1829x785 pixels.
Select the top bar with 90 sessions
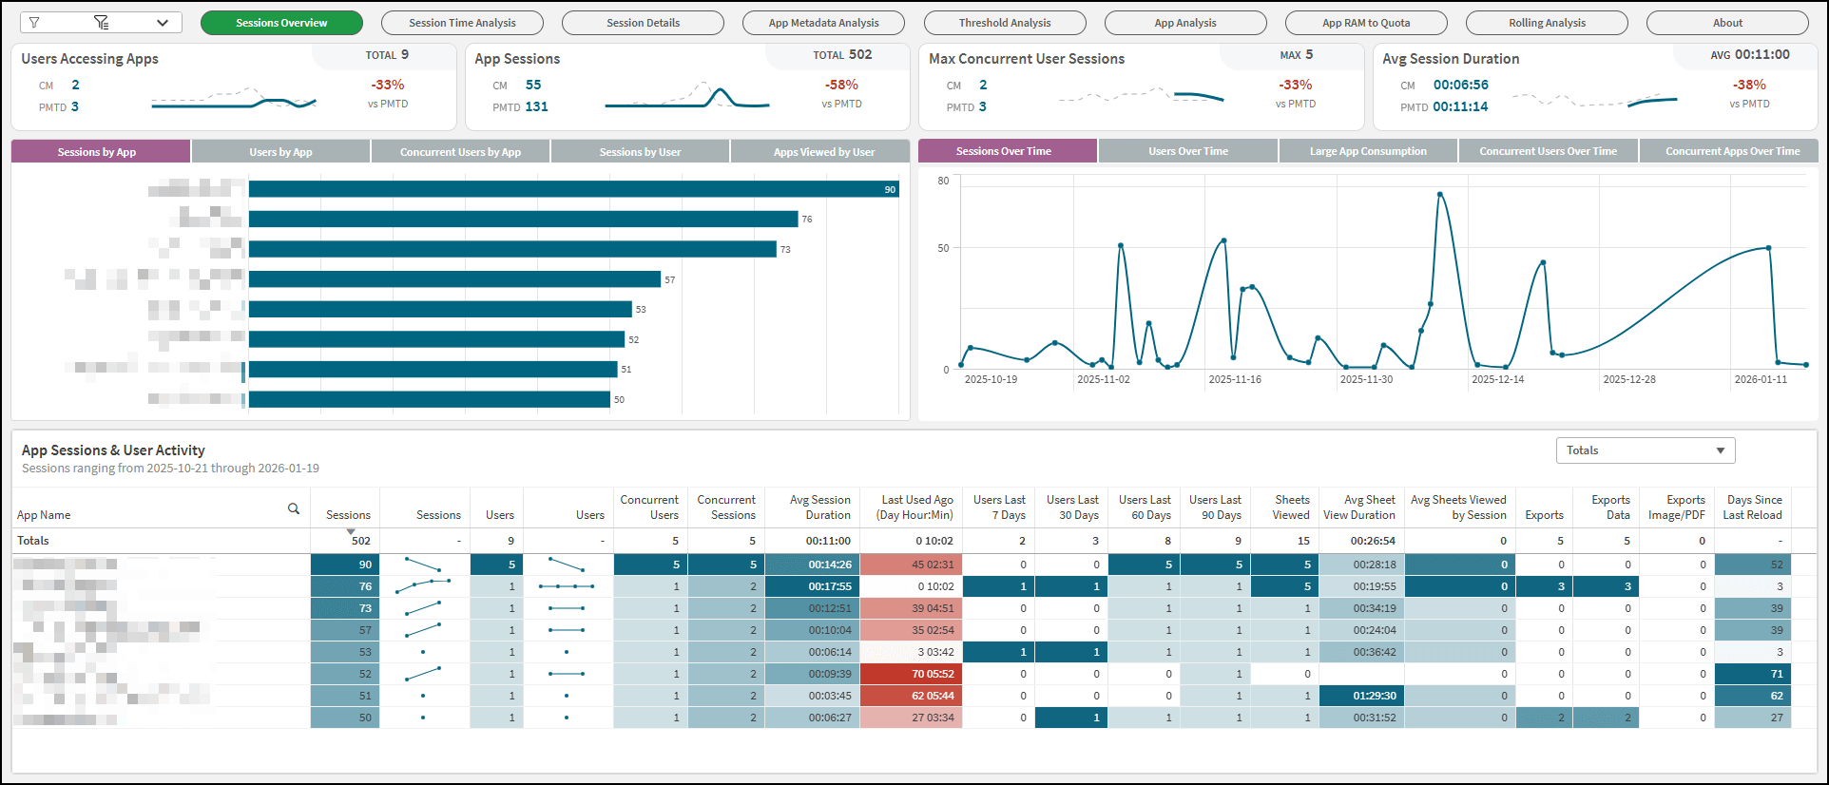point(570,189)
